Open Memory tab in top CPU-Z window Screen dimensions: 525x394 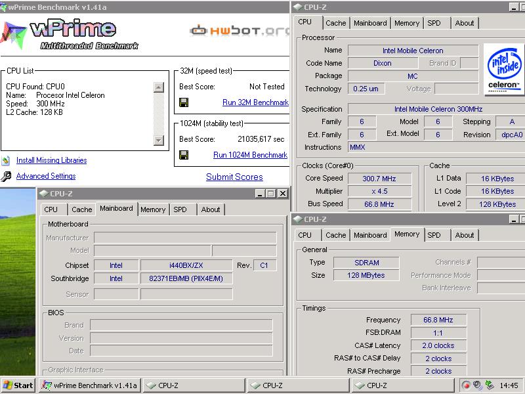[x=407, y=23]
